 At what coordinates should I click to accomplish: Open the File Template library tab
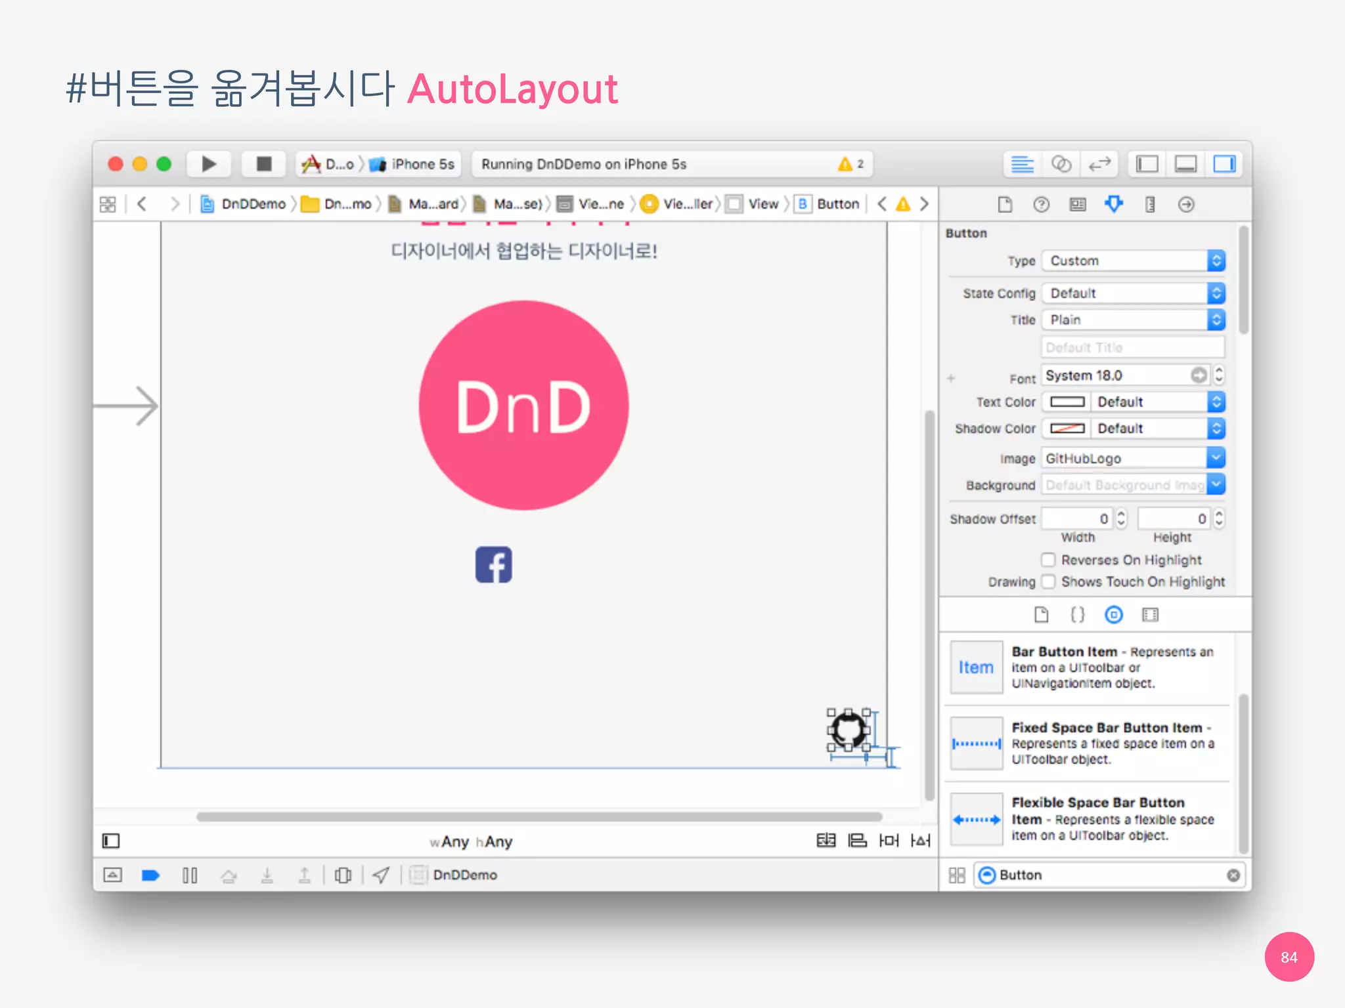pos(1042,615)
